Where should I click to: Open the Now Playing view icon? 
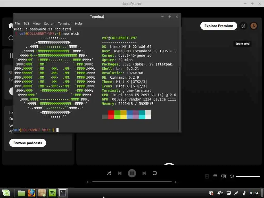pyautogui.click(x=207, y=176)
